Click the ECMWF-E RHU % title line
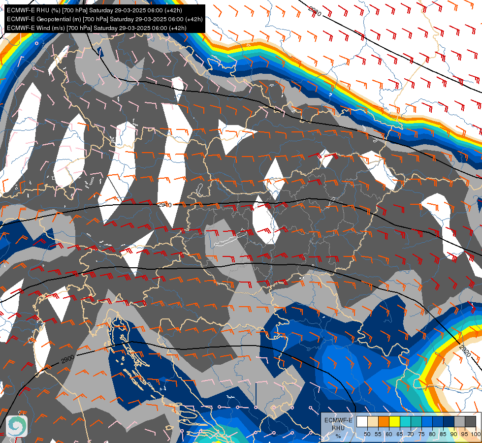482x443 pixels. point(95,10)
